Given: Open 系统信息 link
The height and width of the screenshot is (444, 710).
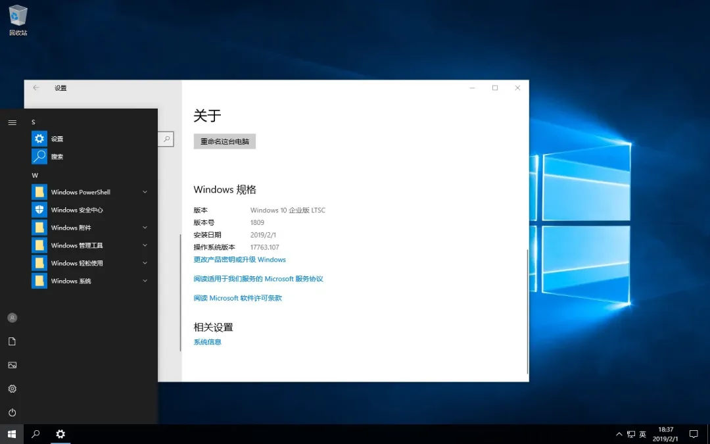Looking at the screenshot, I should pyautogui.click(x=207, y=341).
